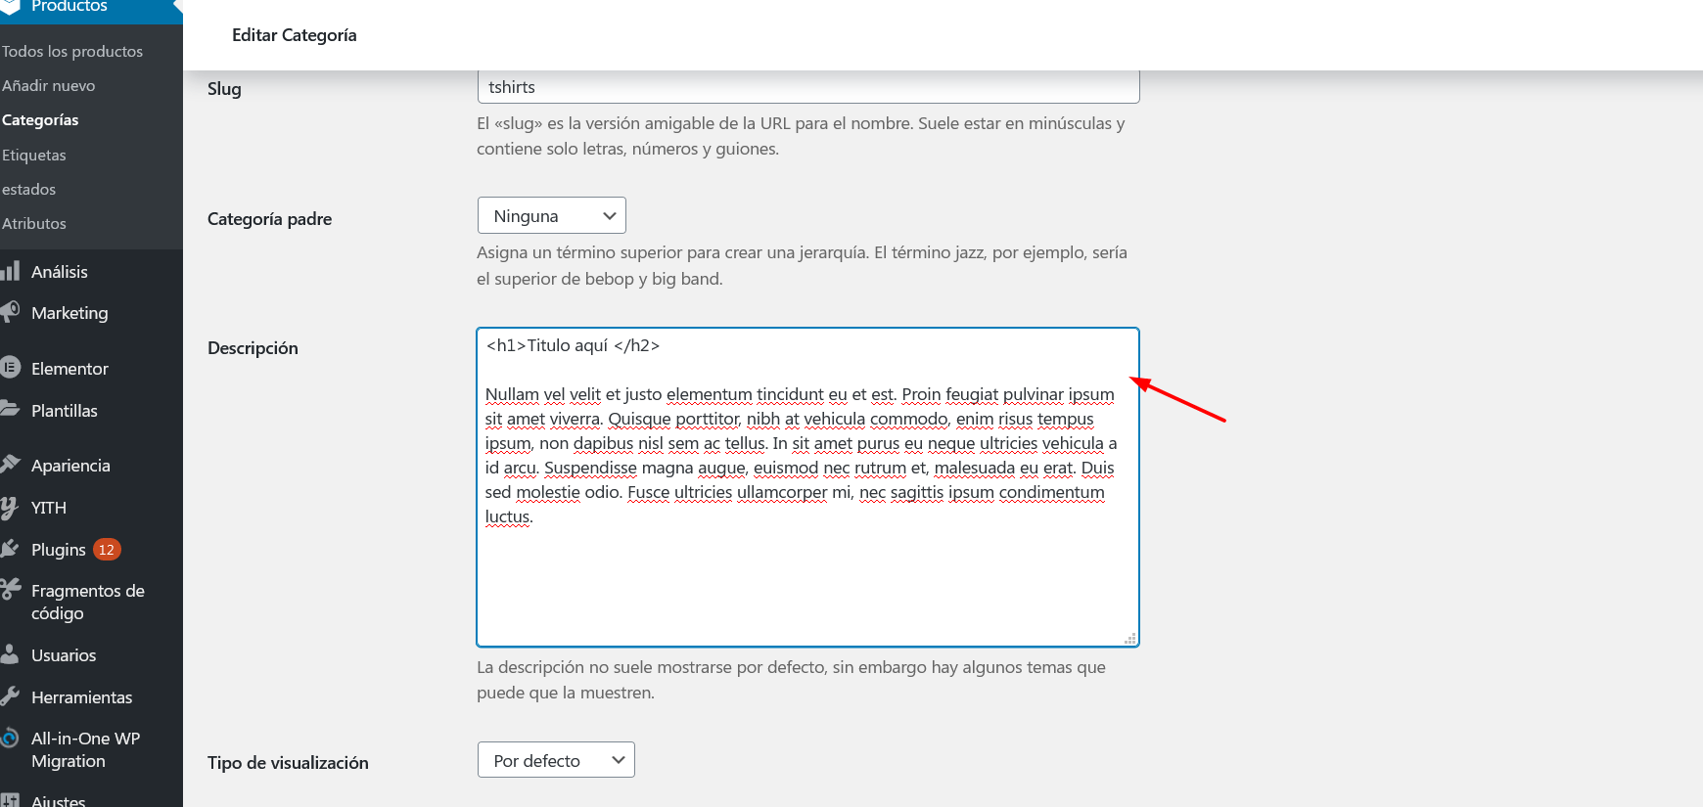1703x807 pixels.
Task: Open estados submenu item
Action: tap(29, 189)
